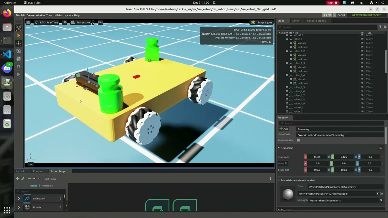Viewport: 388px width, 218px height.
Task: Click the Stage Lights icon in the viewport
Action: click(253, 22)
